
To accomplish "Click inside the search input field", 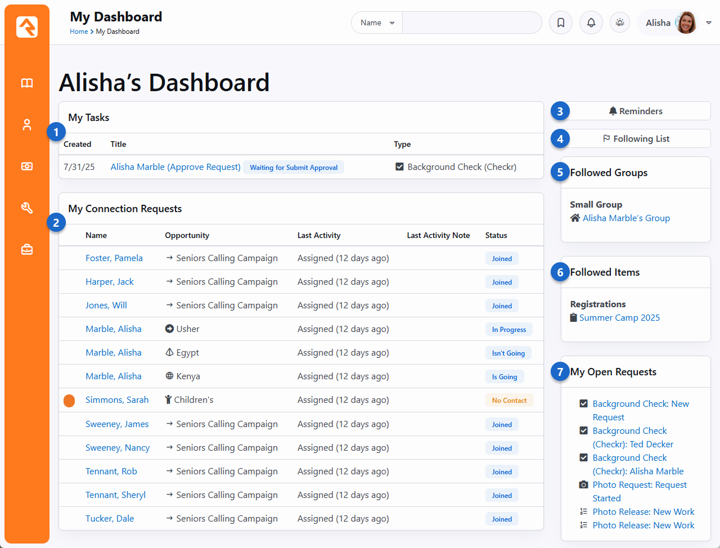I will 471,23.
